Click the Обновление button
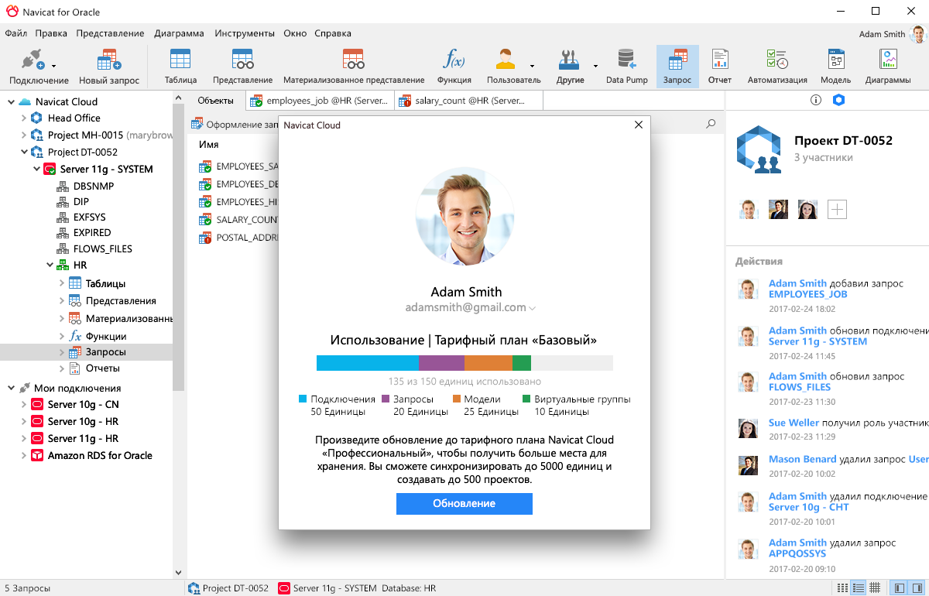 464,503
